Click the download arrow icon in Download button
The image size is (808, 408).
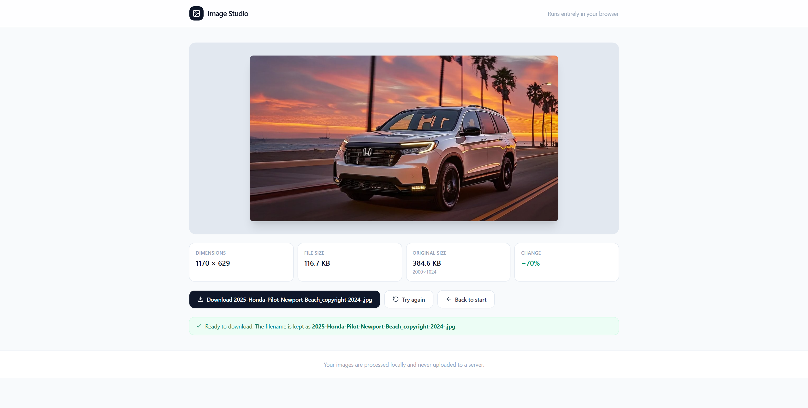200,299
